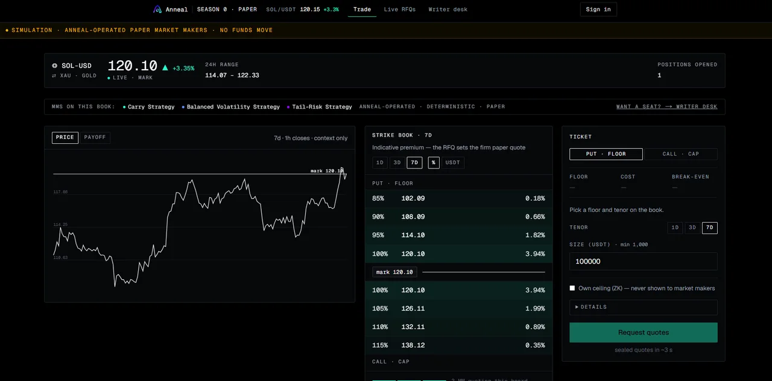This screenshot has width=772, height=381.
Task: Click the SEASON 0 · PAPER label
Action: coord(227,10)
